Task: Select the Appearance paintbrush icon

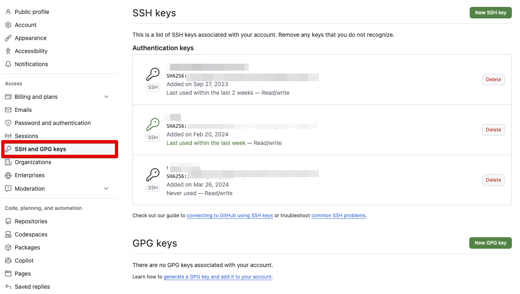Action: click(x=9, y=38)
